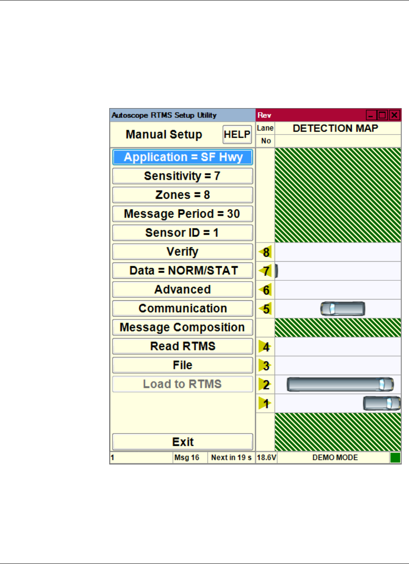Image resolution: width=409 pixels, height=564 pixels.
Task: Click the Exit button
Action: pyautogui.click(x=183, y=442)
